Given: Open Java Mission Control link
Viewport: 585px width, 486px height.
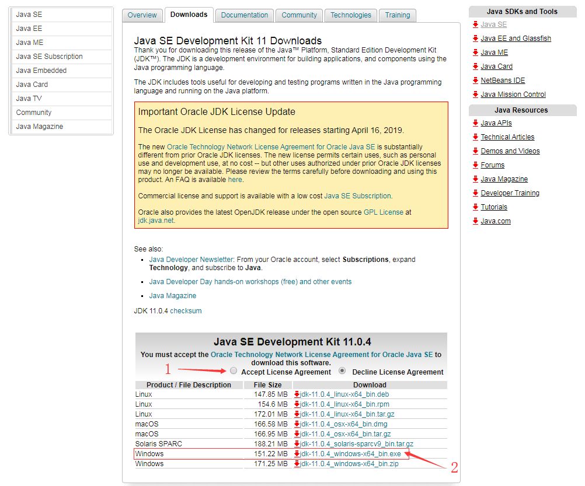Looking at the screenshot, I should (513, 95).
